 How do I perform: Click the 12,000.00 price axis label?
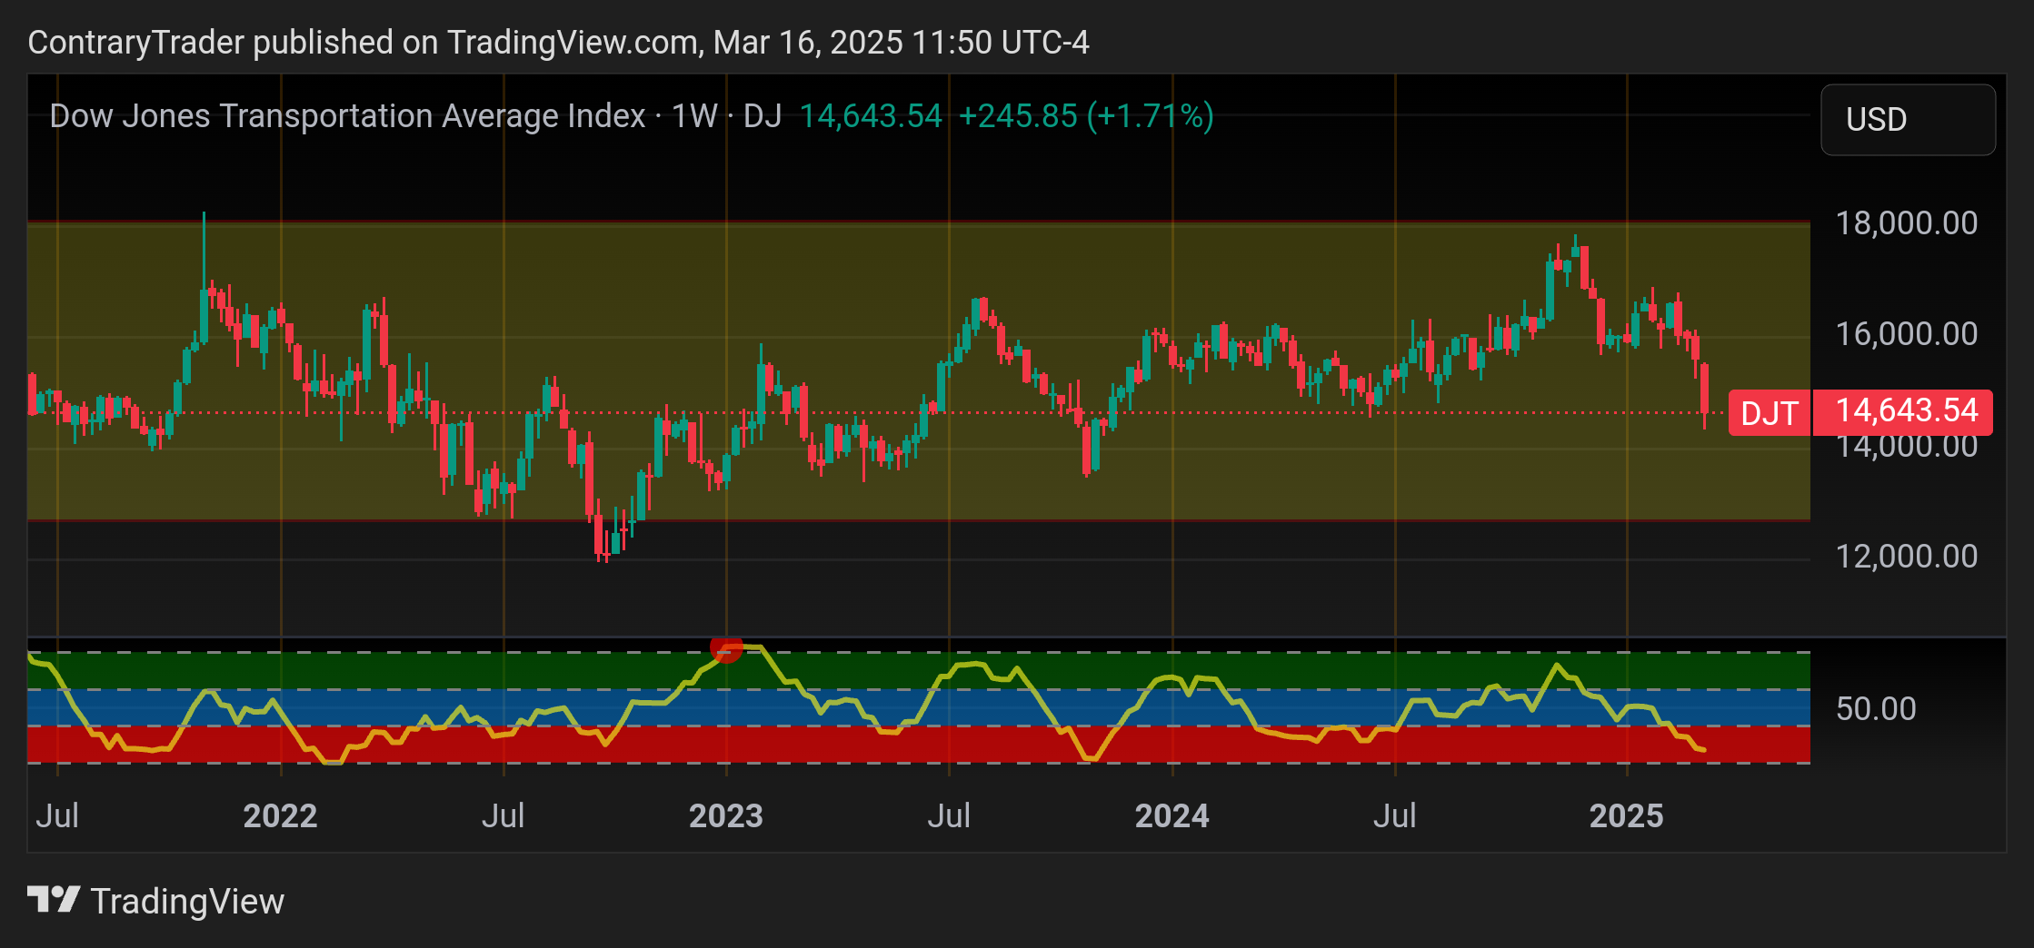pos(1906,557)
